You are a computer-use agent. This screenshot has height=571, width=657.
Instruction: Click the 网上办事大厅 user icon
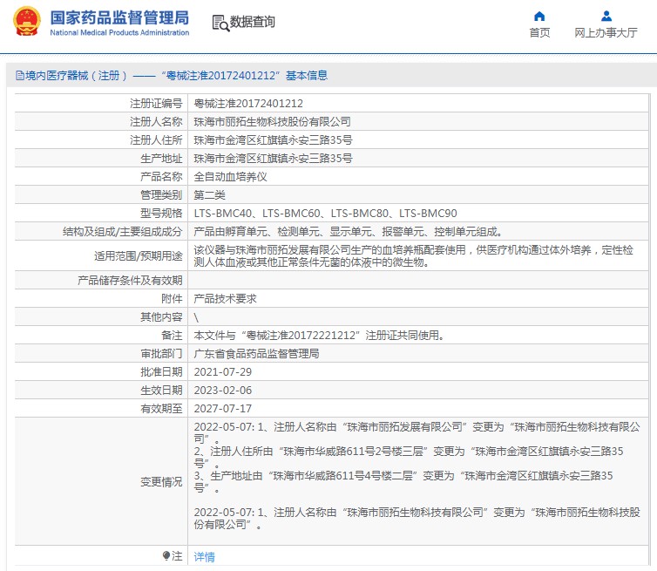pyautogui.click(x=606, y=17)
